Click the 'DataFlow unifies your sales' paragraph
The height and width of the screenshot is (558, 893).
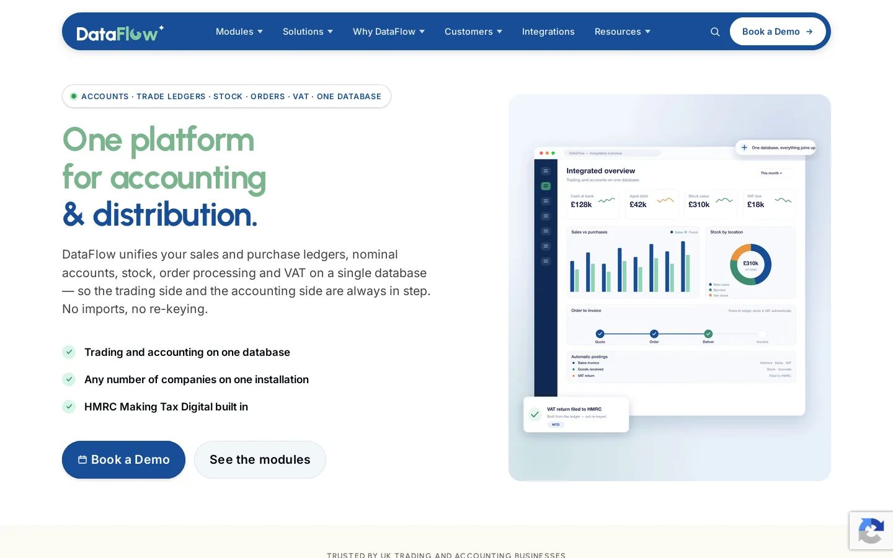click(246, 281)
